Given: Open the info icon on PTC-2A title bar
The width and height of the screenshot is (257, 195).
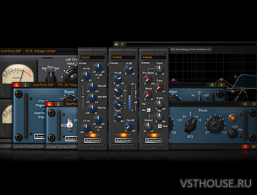Looking at the screenshot, I should [x=25, y=85].
